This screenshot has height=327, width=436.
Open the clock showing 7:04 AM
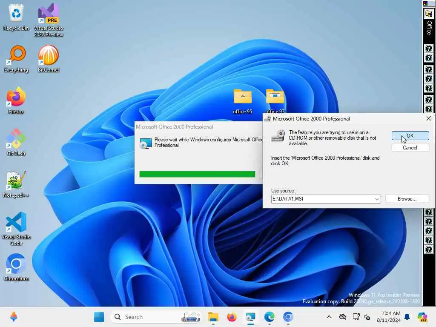(x=389, y=317)
